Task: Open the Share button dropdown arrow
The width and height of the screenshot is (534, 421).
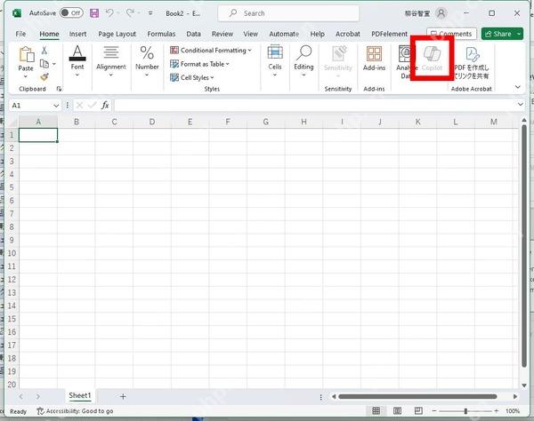Action: tap(519, 34)
